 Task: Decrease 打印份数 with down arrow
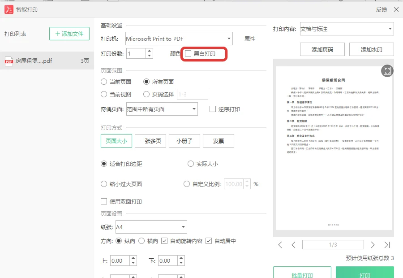(x=149, y=56)
